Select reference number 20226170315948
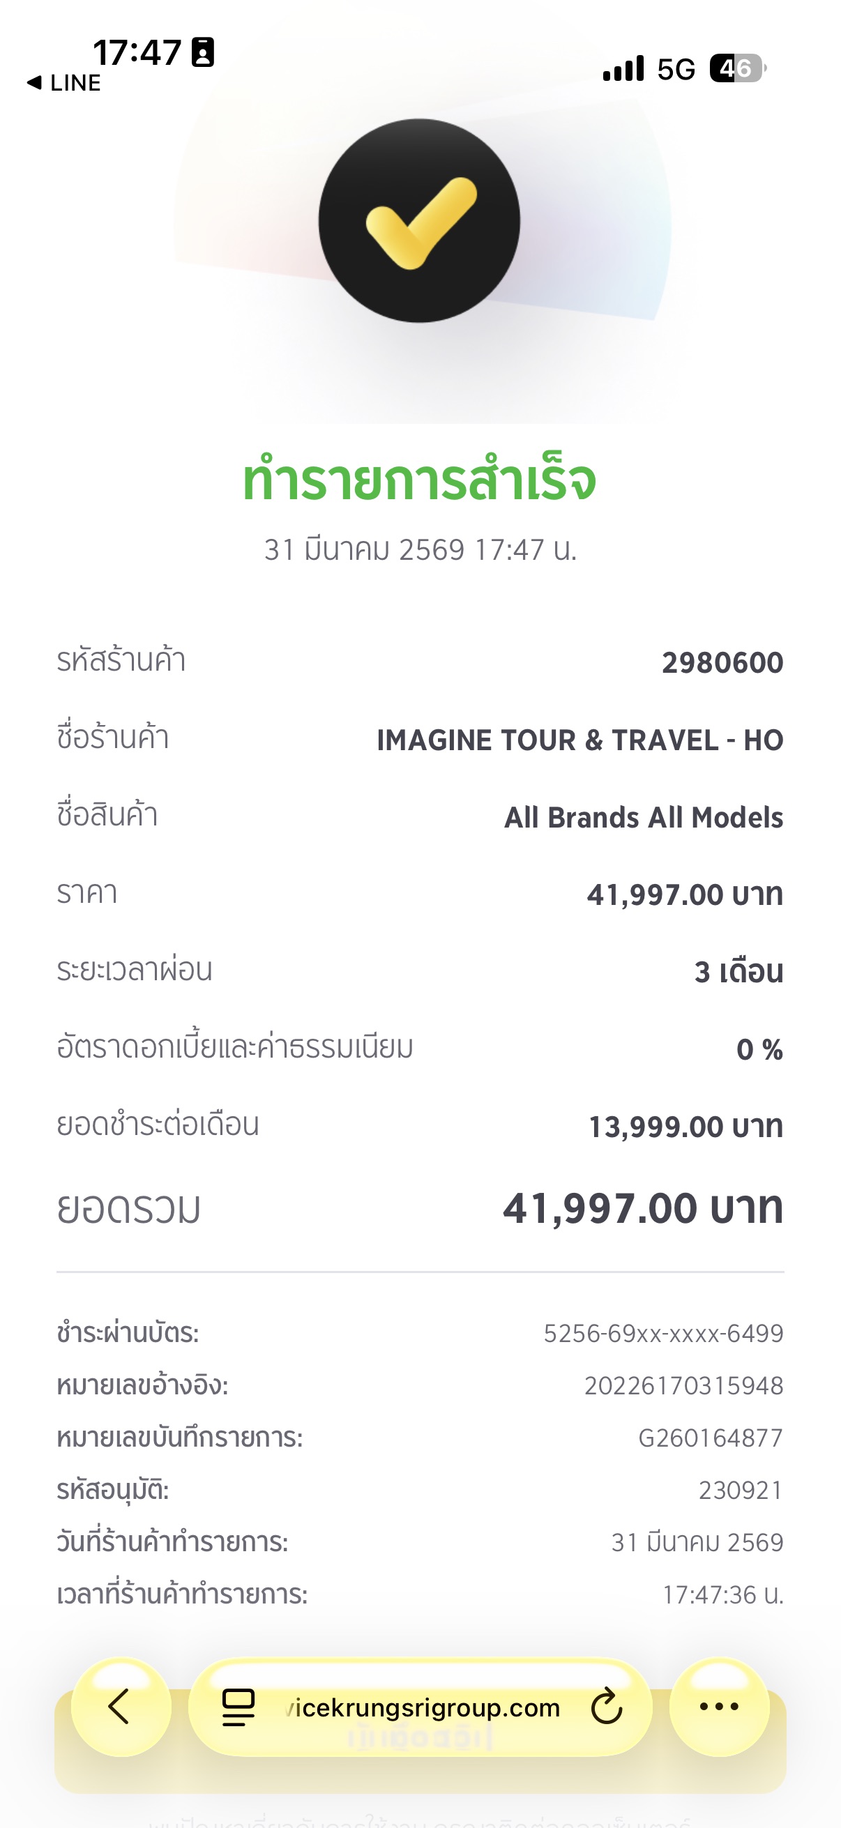The width and height of the screenshot is (841, 1828). pyautogui.click(x=683, y=1385)
